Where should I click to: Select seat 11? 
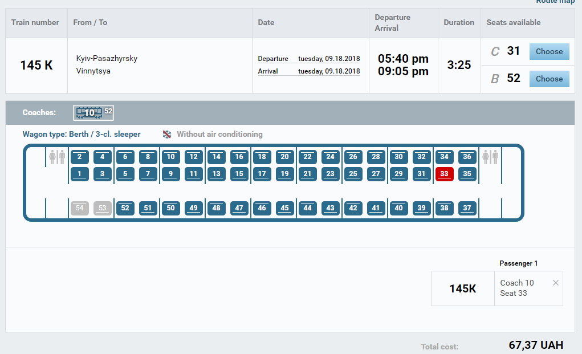pyautogui.click(x=194, y=174)
